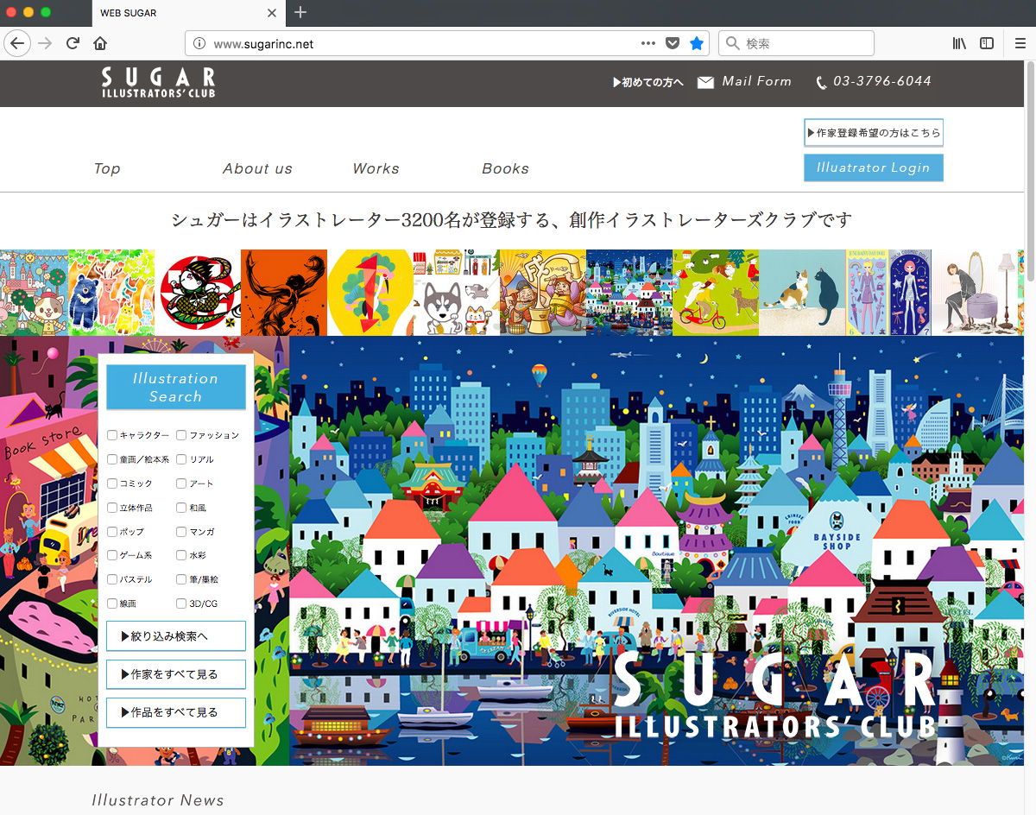The height and width of the screenshot is (815, 1036).
Task: Open the orange dancer silhouette thumbnail
Action: coord(284,293)
